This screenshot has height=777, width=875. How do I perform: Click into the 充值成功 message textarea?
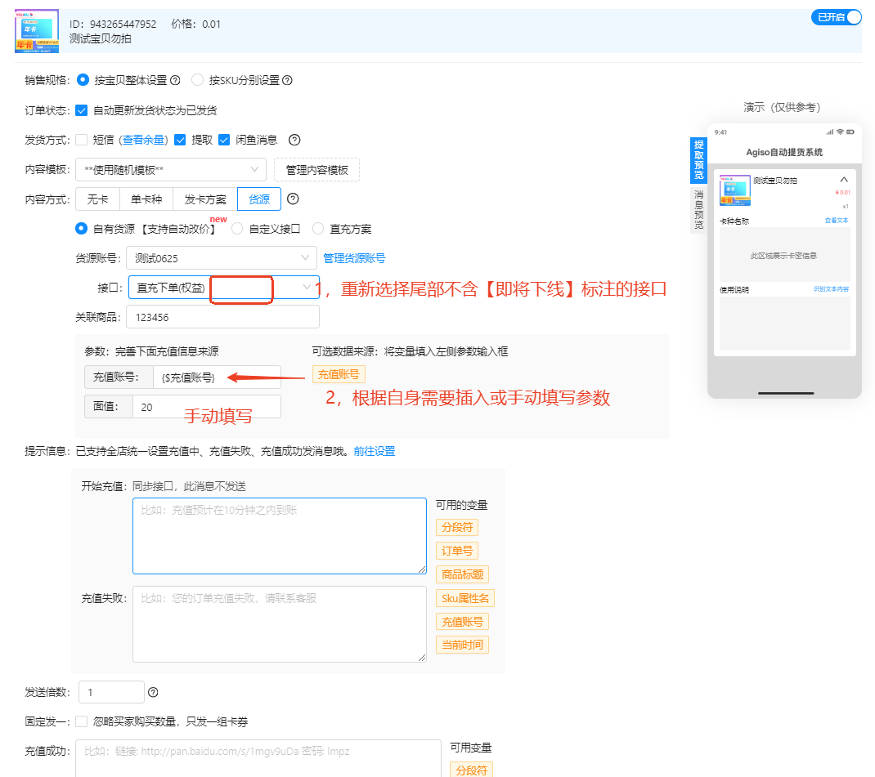(258, 758)
